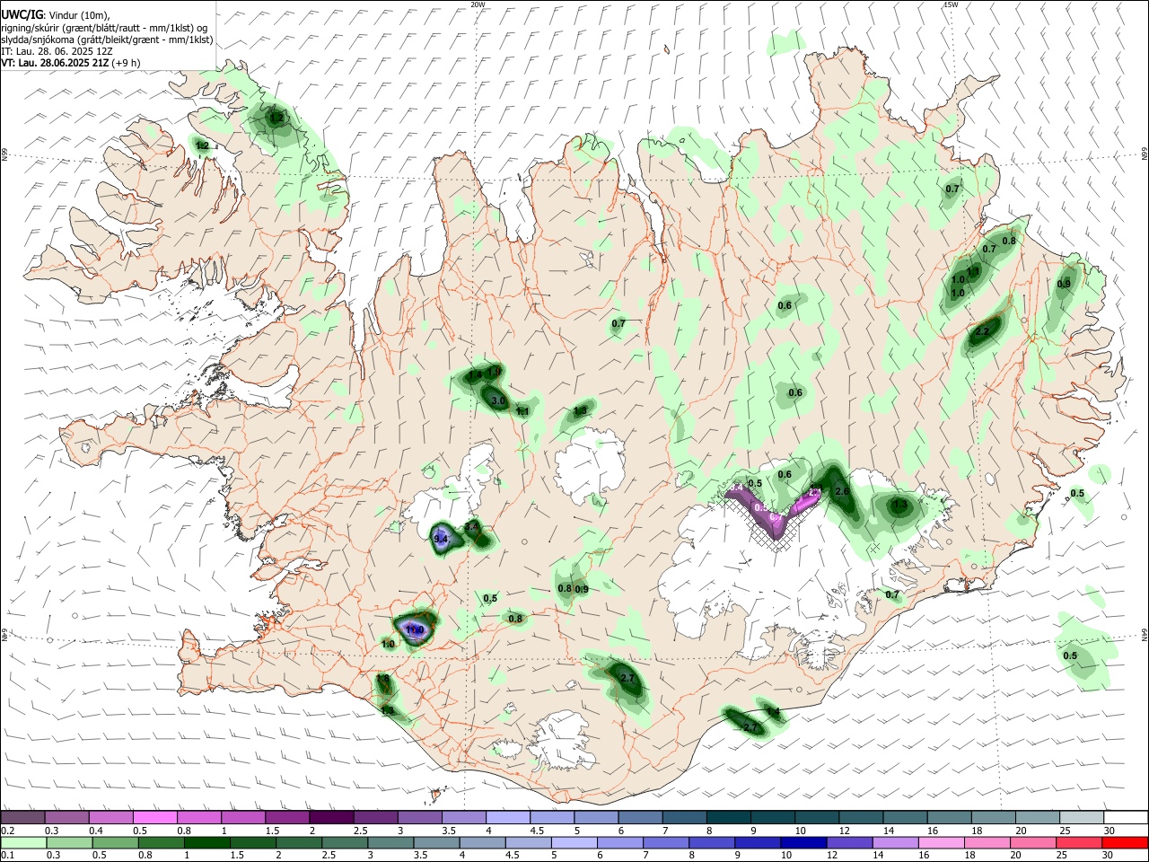Pick the steel blue 6 snow-scale swatch
Image resolution: width=1149 pixels, height=862 pixels.
click(641, 817)
